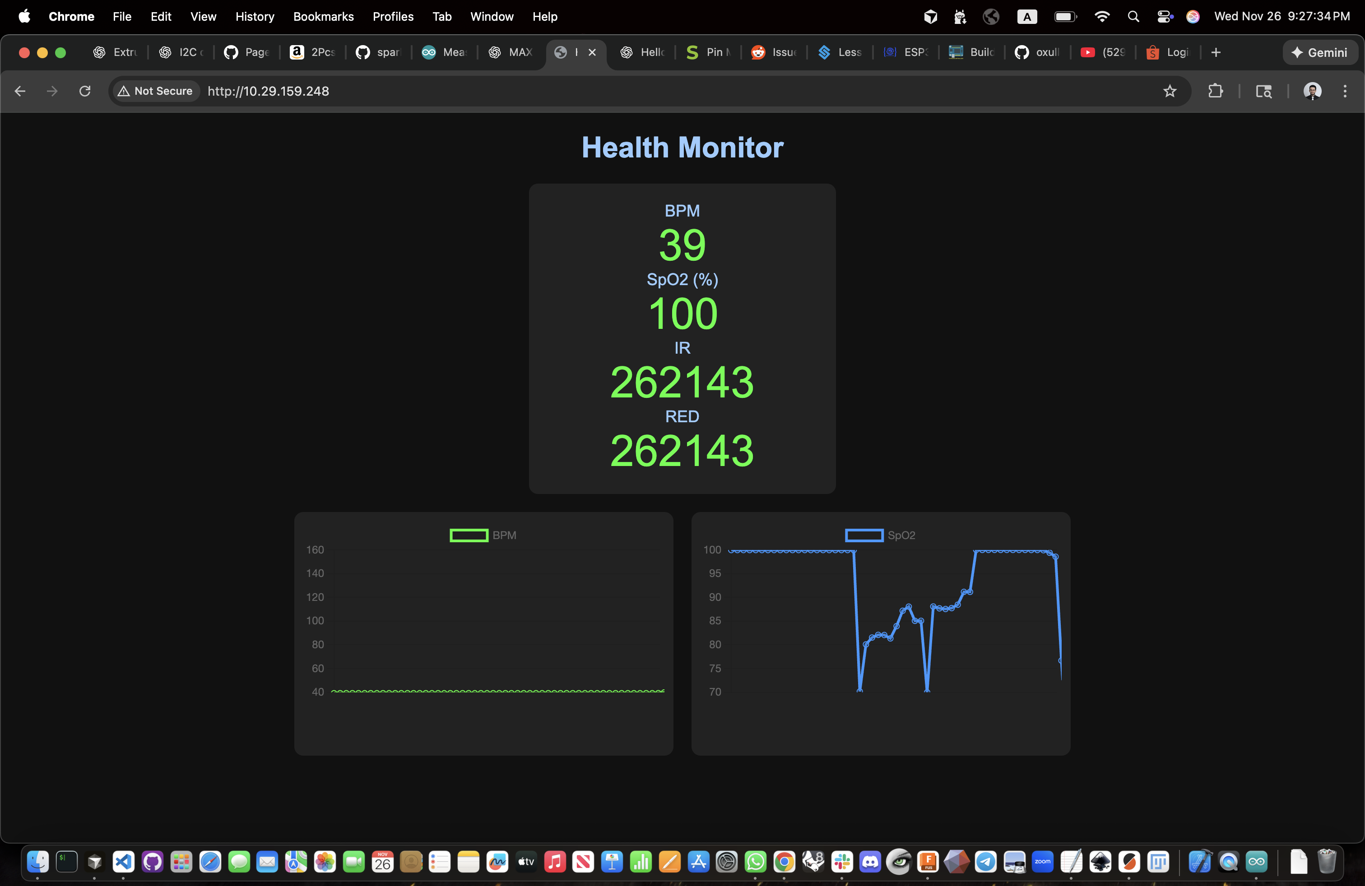The image size is (1365, 886).
Task: Open the Chrome profile avatar icon
Action: click(x=1312, y=91)
